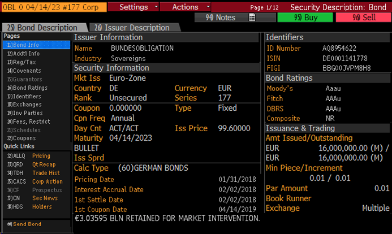The width and height of the screenshot is (392, 234).
Task: Click the green Buy button
Action: tap(305, 18)
